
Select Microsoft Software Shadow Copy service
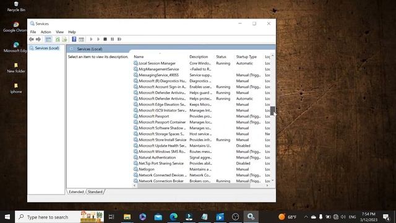(x=201, y=128)
